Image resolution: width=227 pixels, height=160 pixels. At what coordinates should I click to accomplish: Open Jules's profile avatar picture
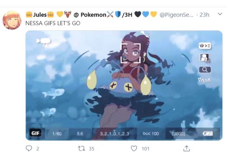(x=12, y=20)
